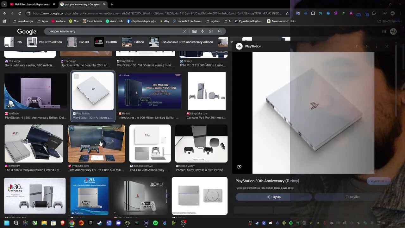Open Spotify from the taskbar
Screen dimensions: 405x228
click(155, 223)
